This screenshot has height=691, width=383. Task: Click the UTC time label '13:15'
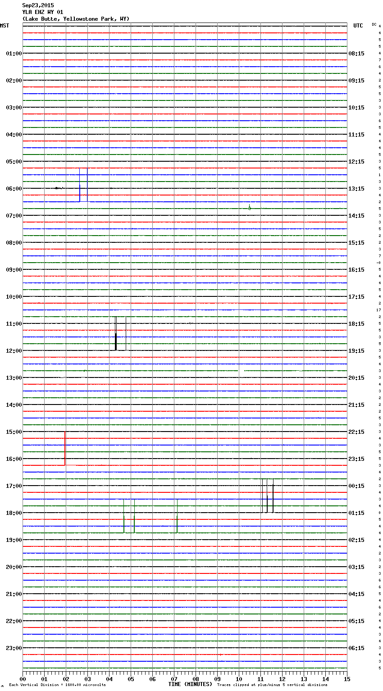(x=356, y=189)
